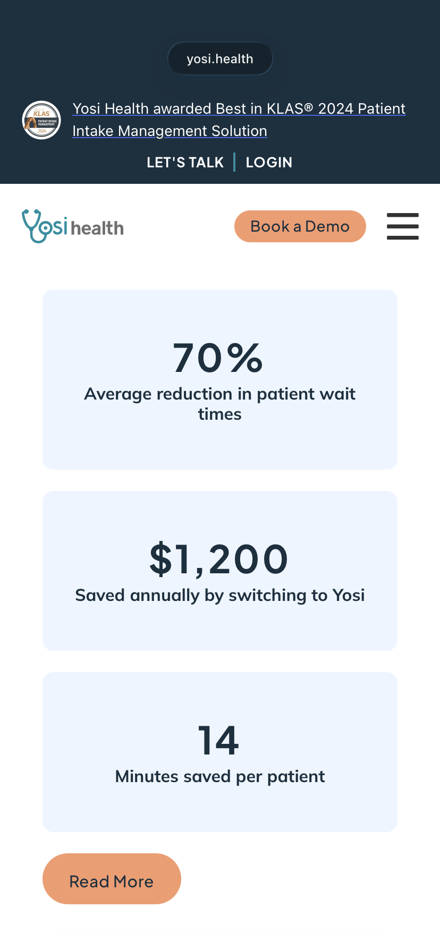This screenshot has height=933, width=440.
Task: Click 'Saved annually by switching to Yosi' text
Action: point(220,596)
